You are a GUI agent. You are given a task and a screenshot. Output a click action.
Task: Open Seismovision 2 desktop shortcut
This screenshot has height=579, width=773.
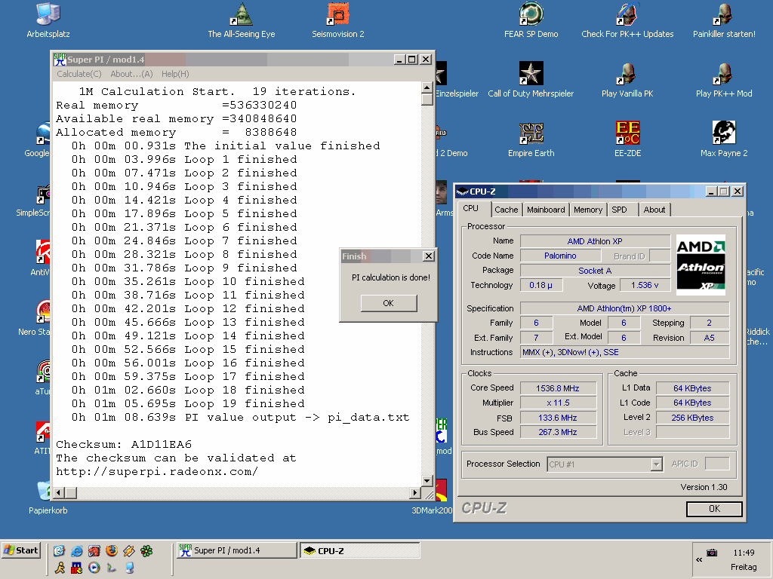[337, 20]
